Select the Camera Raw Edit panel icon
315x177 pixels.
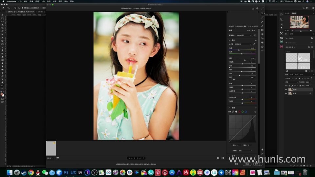pyautogui.click(x=262, y=13)
